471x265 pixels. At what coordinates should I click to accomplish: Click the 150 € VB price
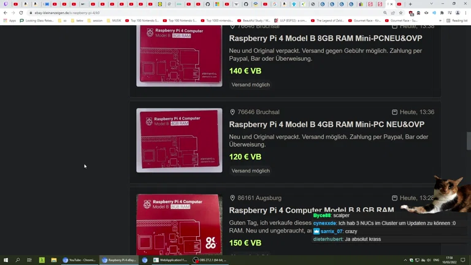coord(245,243)
